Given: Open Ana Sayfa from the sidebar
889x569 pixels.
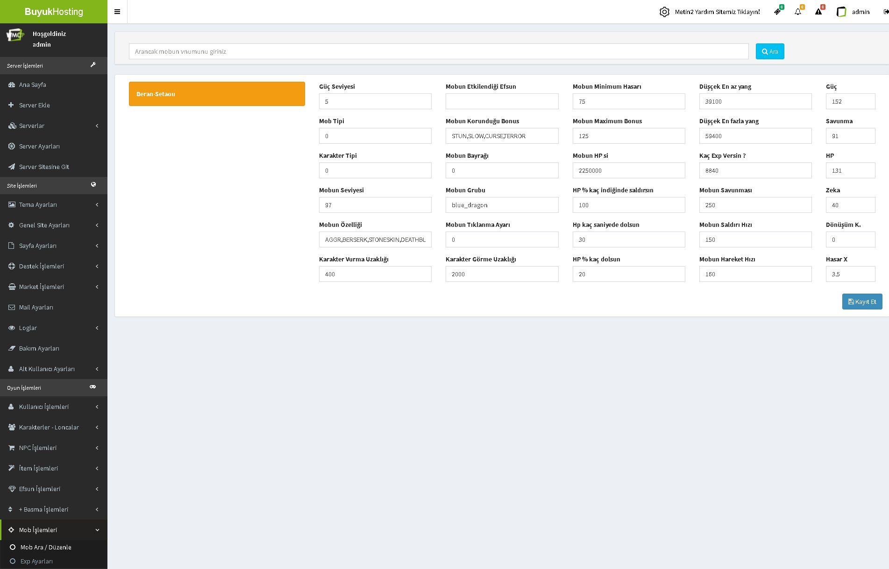Looking at the screenshot, I should (x=32, y=84).
